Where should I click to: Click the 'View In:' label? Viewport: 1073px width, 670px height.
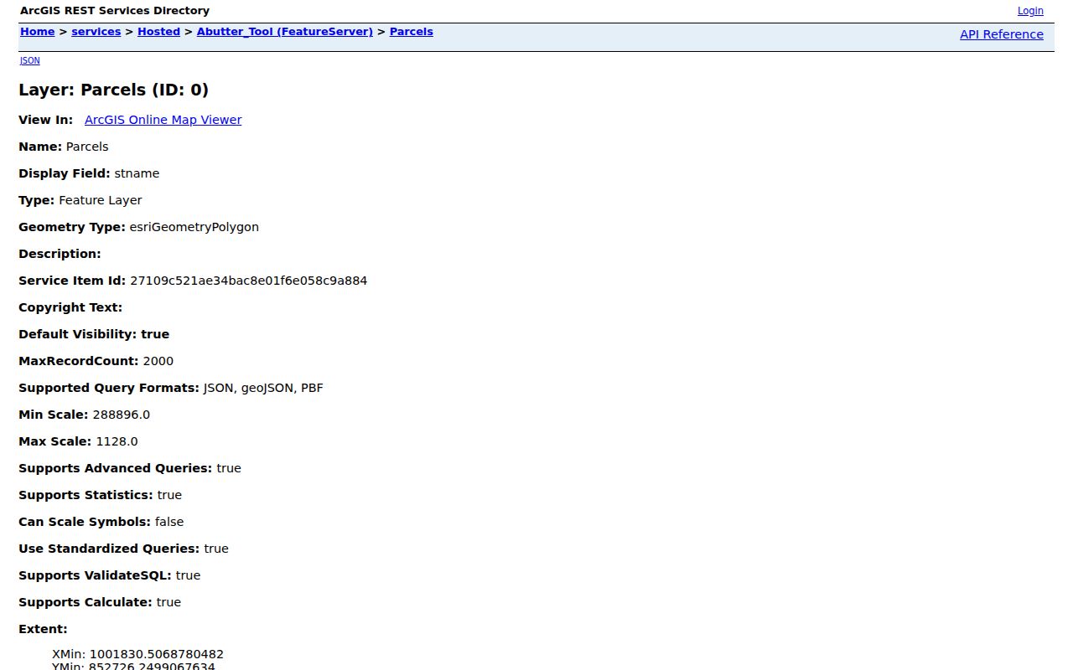pyautogui.click(x=45, y=120)
